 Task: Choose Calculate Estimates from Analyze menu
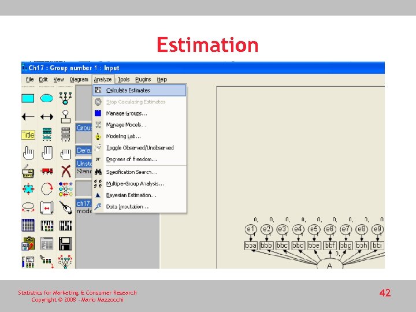click(139, 90)
